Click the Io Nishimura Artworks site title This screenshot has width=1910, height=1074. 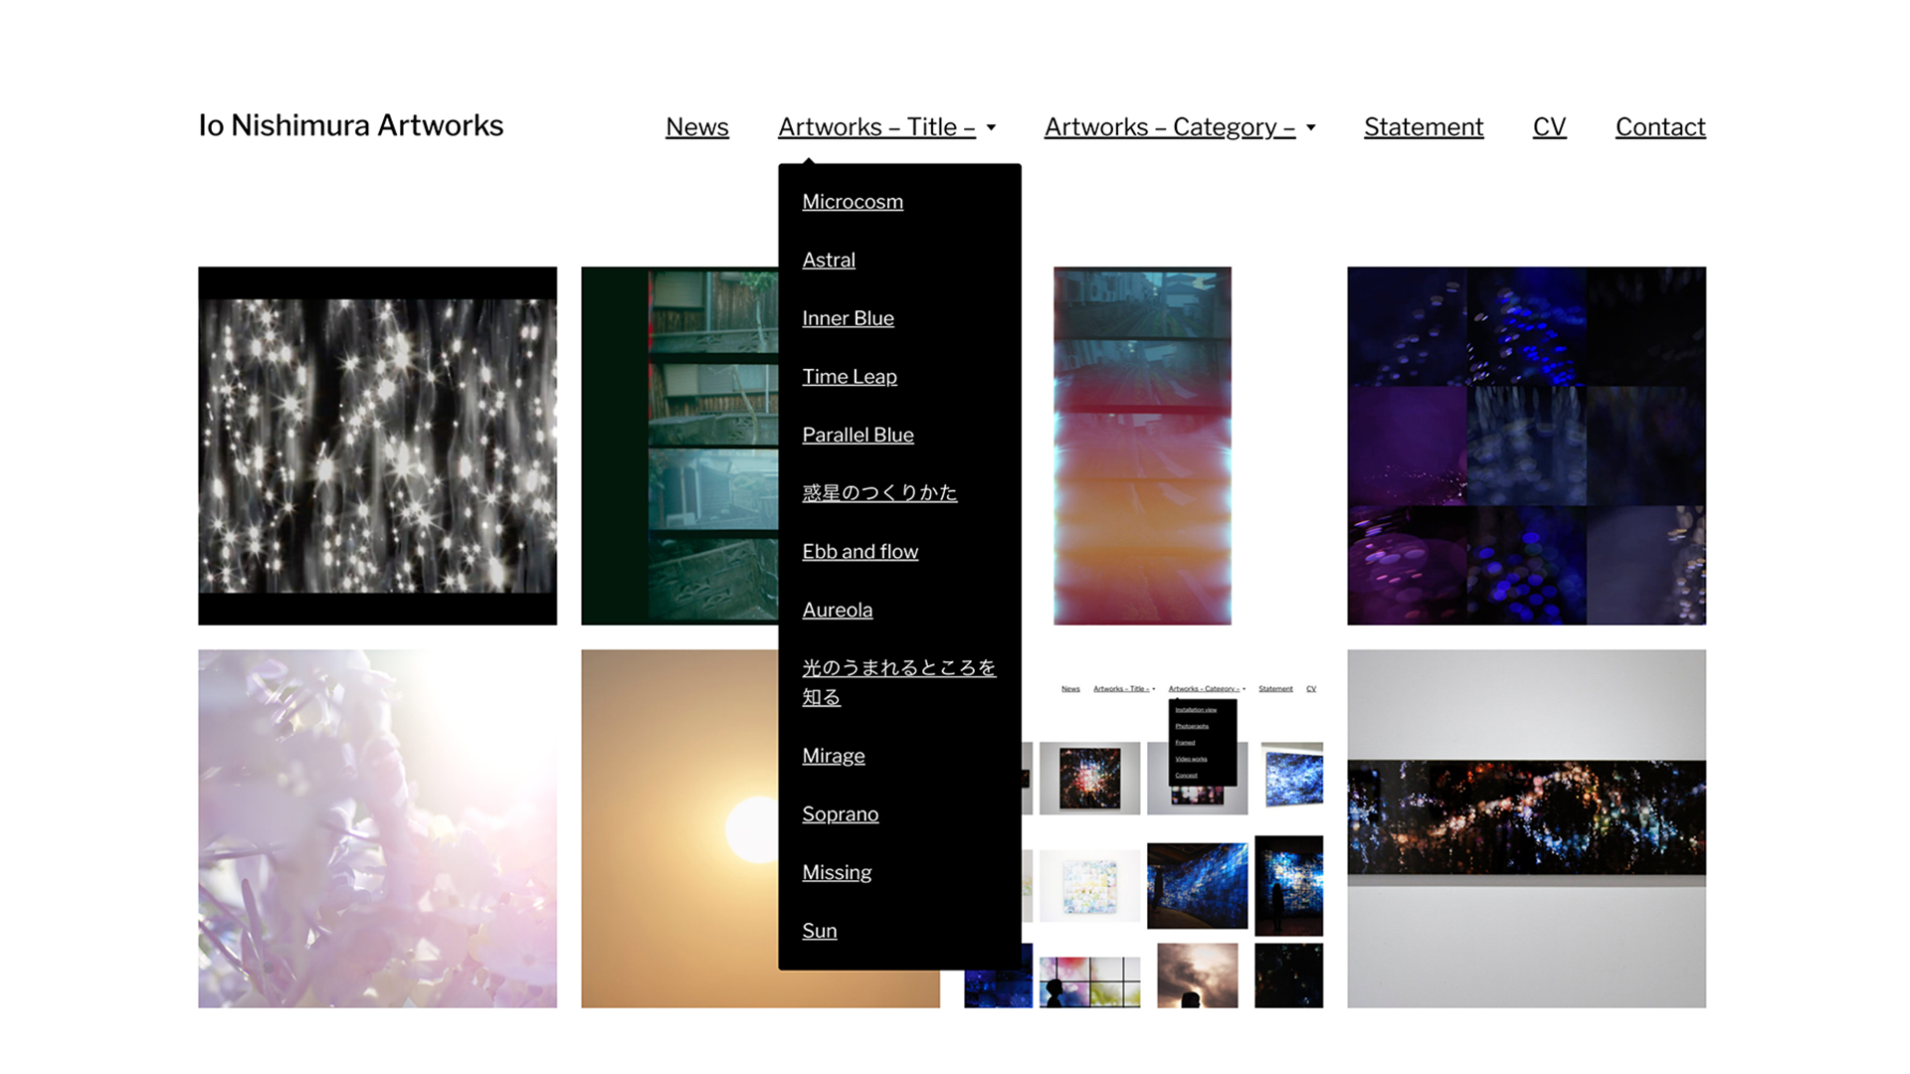pos(350,125)
